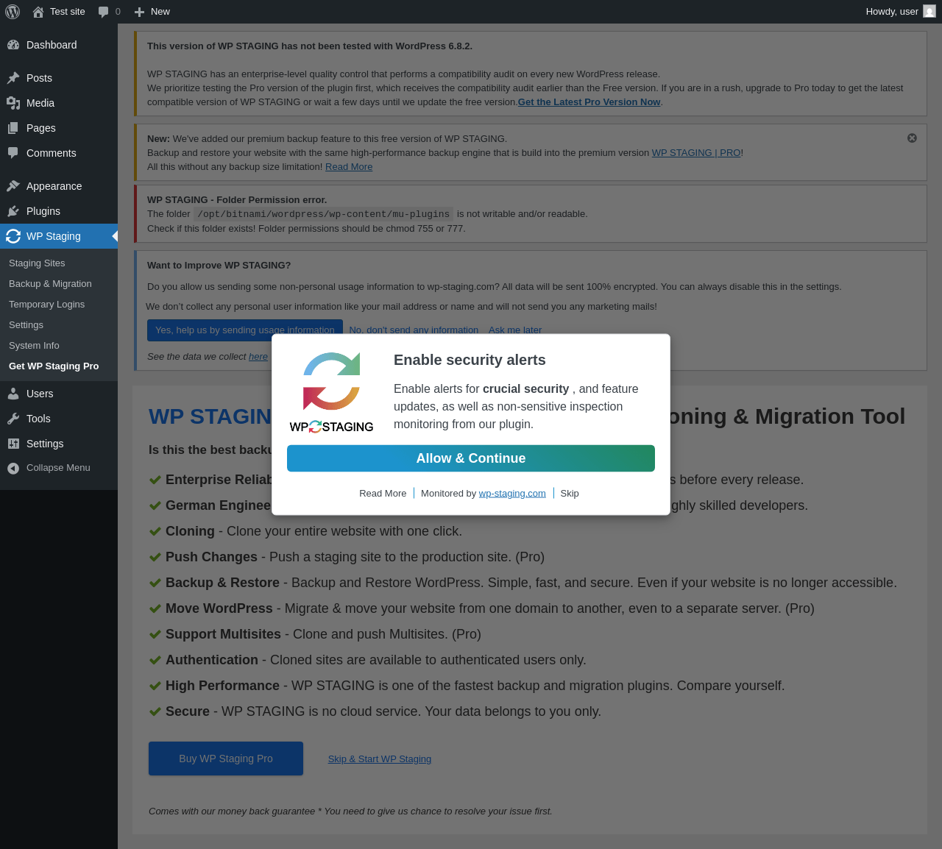Open the New content menu in admin bar

click(152, 12)
